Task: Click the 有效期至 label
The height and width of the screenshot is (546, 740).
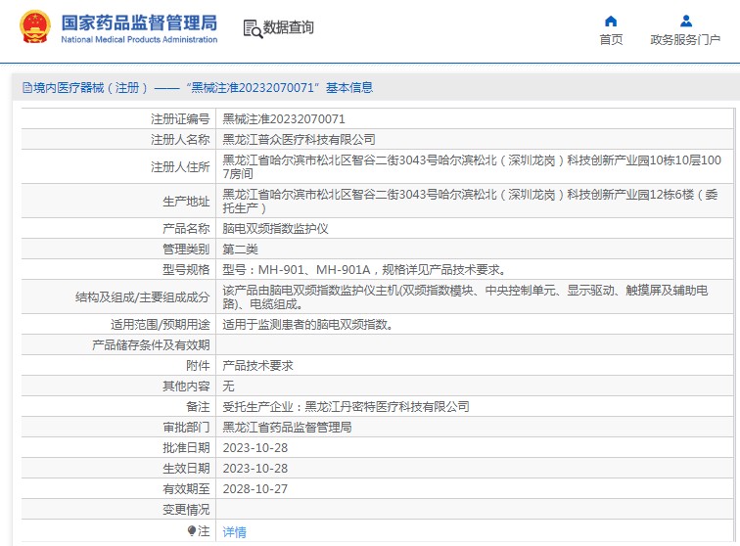Action: tap(186, 489)
